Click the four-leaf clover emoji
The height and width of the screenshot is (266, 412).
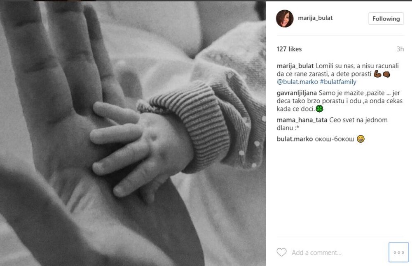[x=319, y=109]
